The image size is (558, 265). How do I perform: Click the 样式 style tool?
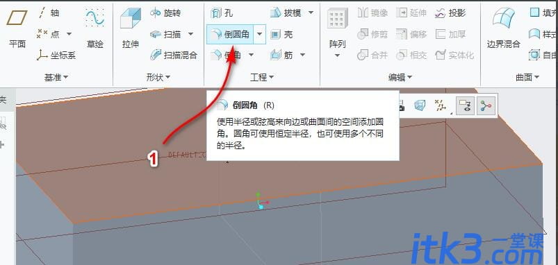click(x=543, y=35)
